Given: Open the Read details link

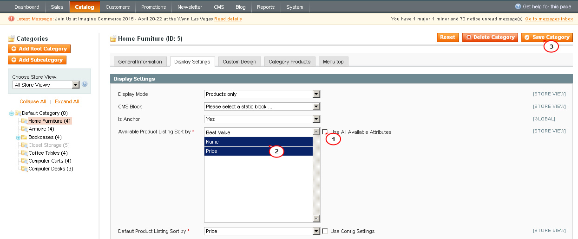Looking at the screenshot, I should click(228, 19).
